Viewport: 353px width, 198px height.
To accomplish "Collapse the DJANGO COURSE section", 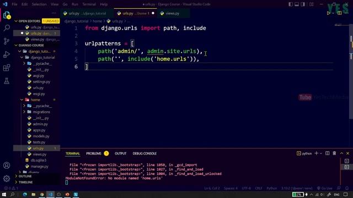I will click(16, 45).
